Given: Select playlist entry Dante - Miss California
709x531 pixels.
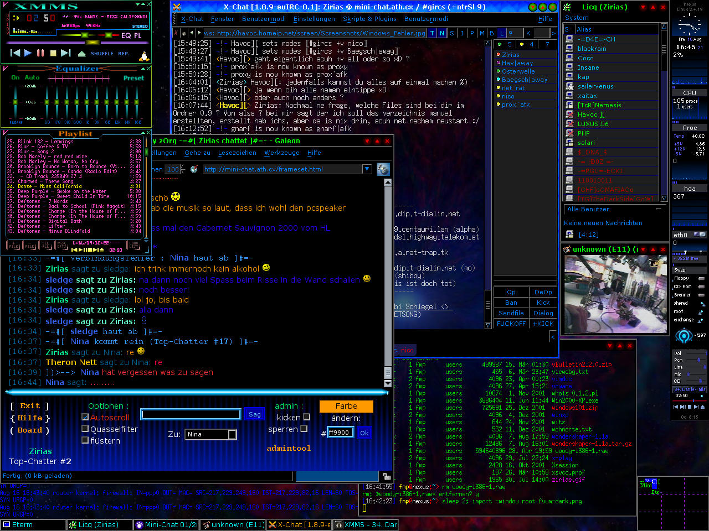Looking at the screenshot, I should point(74,186).
